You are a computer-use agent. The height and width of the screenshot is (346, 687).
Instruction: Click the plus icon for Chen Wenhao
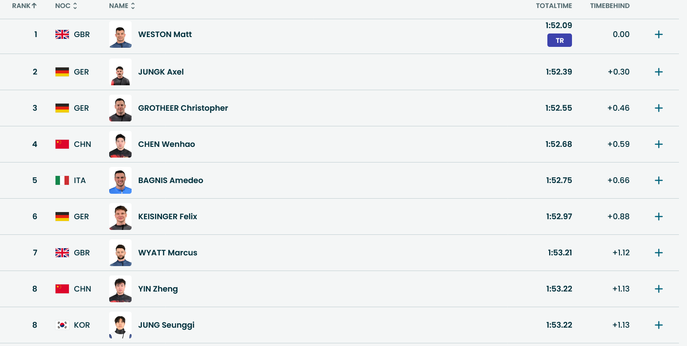[x=658, y=144]
